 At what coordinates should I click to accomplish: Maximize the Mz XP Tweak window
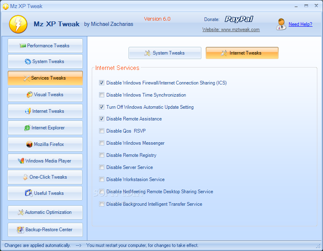306,6
